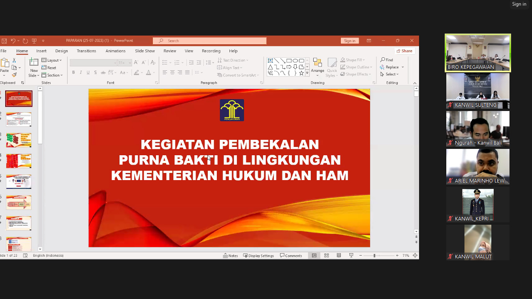
Task: Open the font size dropdown
Action: (130, 62)
